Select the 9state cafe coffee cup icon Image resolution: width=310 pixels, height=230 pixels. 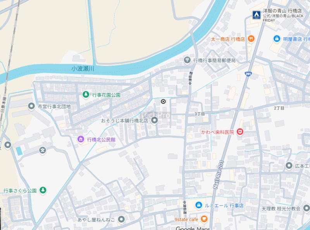click(204, 219)
